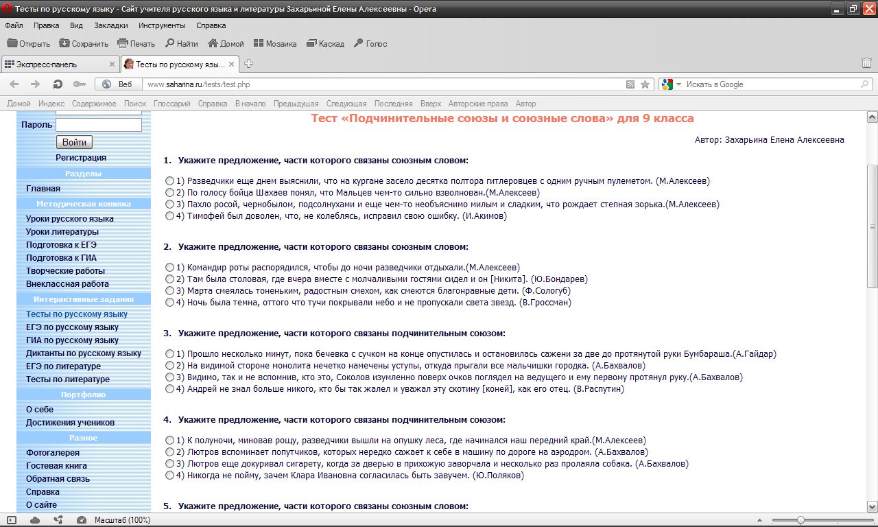The width and height of the screenshot is (878, 527).
Task: Click the Open (Открыть) toolbar icon
Action: [x=12, y=43]
